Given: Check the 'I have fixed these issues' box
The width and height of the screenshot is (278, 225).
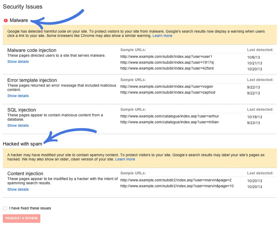Looking at the screenshot, I should pos(5,208).
